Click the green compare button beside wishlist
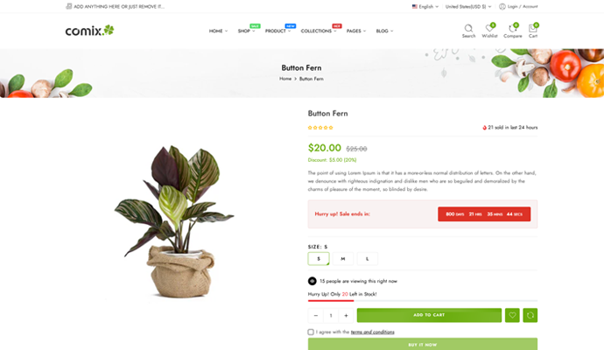 [x=530, y=315]
